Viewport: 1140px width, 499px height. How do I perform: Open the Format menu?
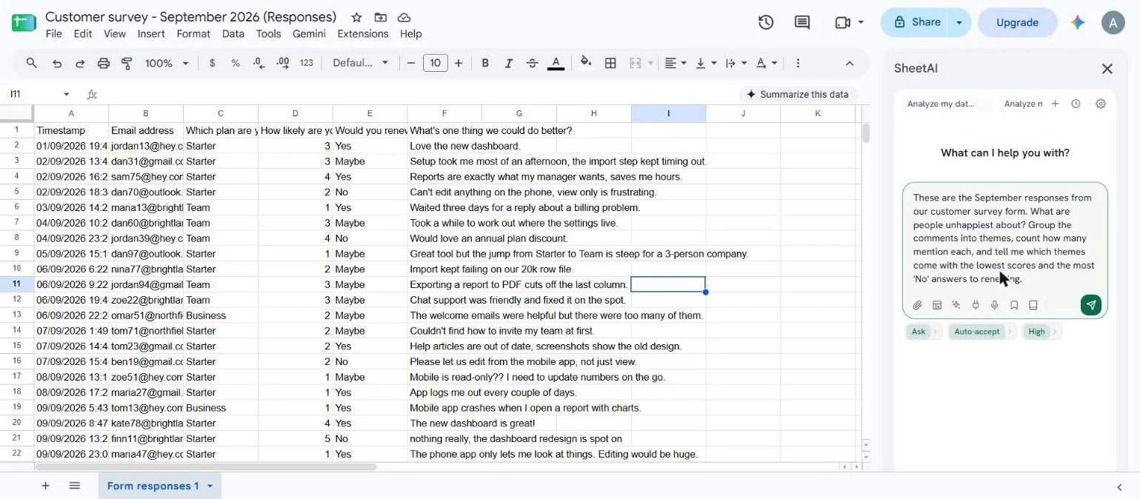(x=193, y=33)
